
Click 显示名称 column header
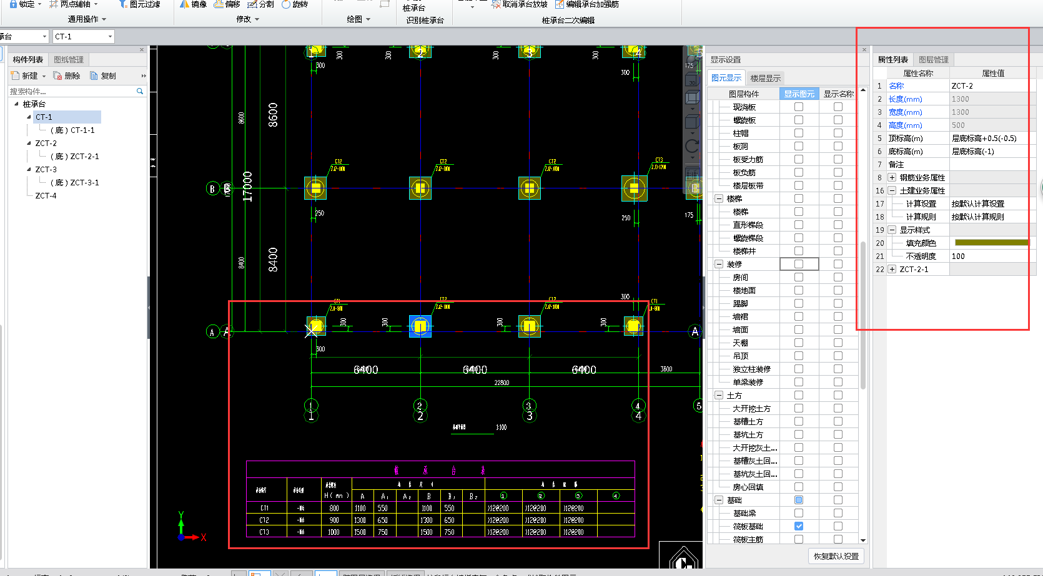(x=838, y=94)
